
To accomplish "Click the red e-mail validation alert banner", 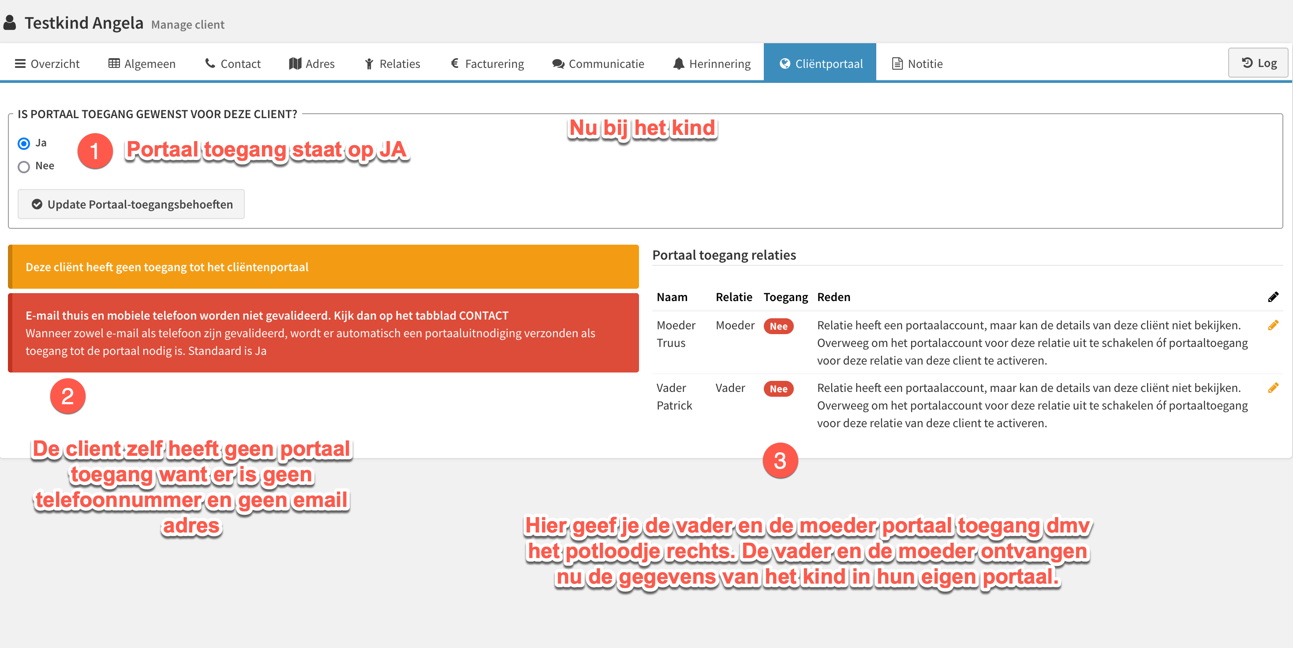I will [x=323, y=333].
